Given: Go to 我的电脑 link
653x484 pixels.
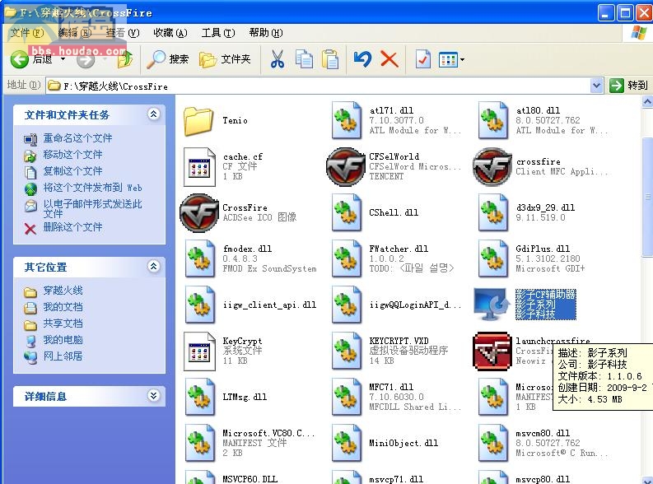Looking at the screenshot, I should pyautogui.click(x=63, y=340).
